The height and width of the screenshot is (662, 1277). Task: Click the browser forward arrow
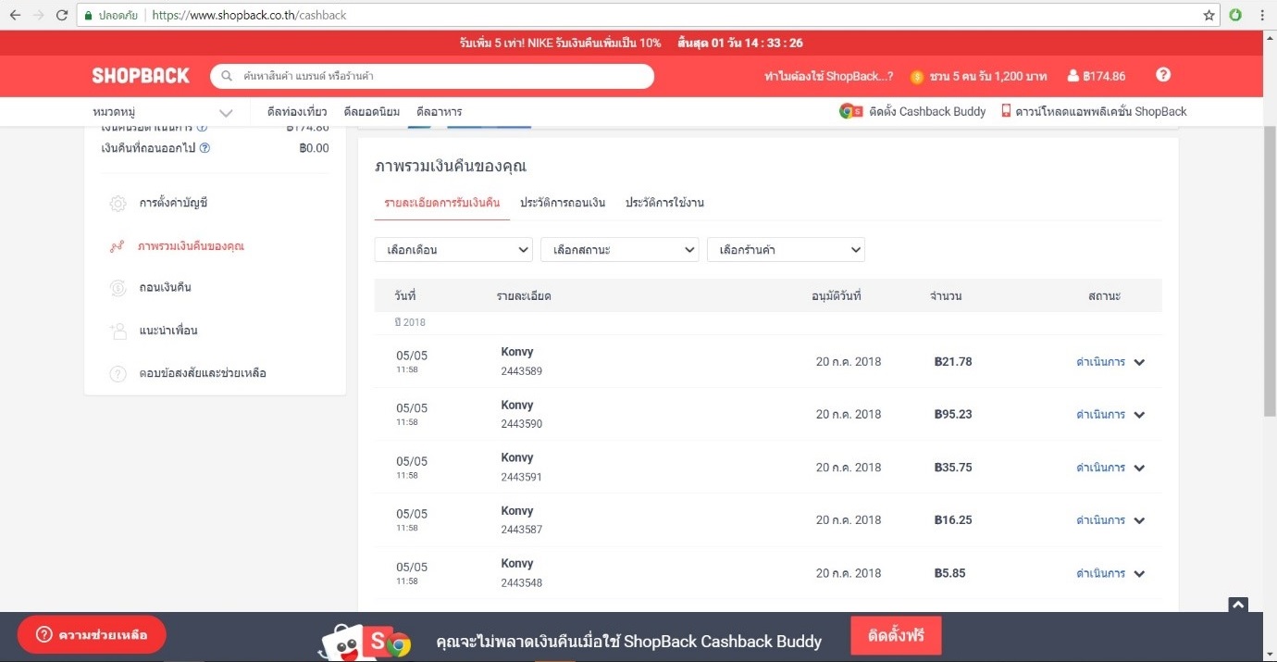38,15
